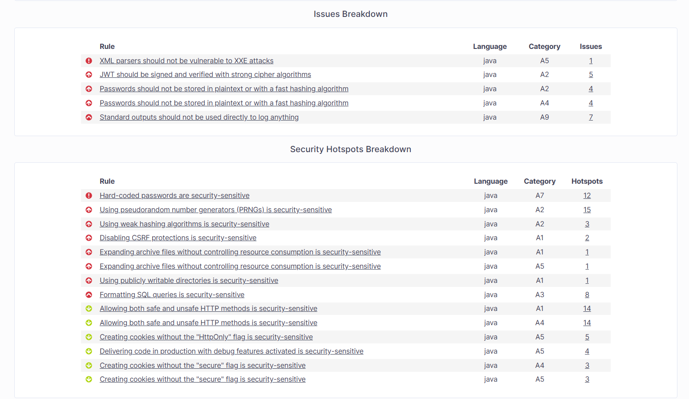View the 7 issues for Standard outputs rule
This screenshot has height=399, width=689.
coord(591,117)
